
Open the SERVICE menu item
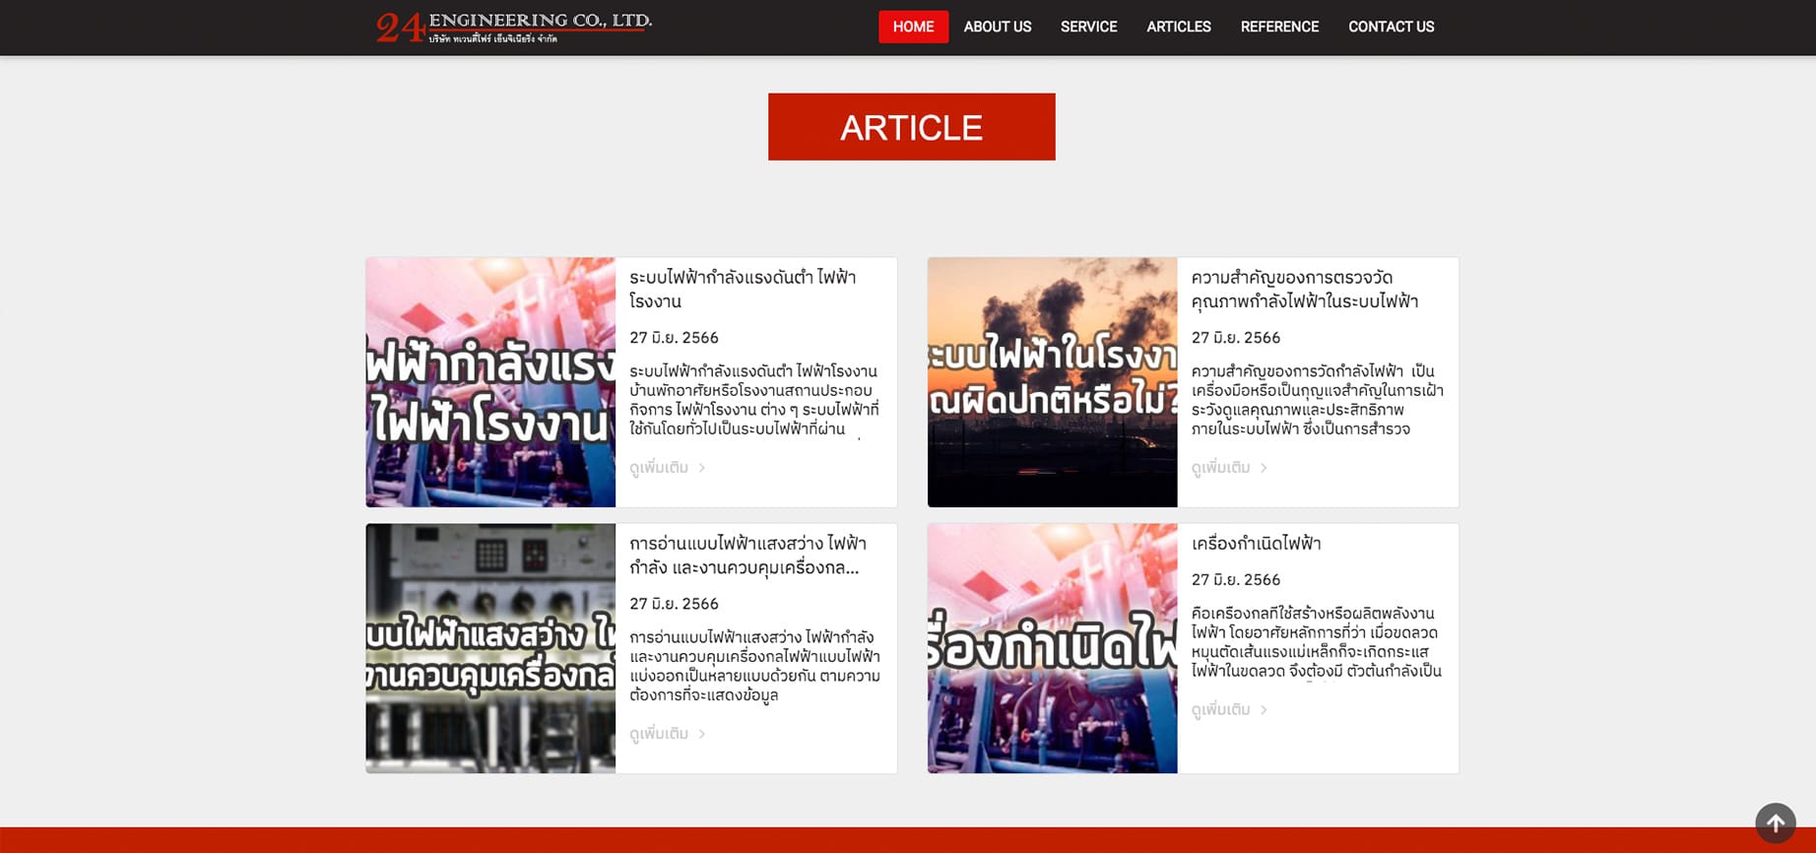click(1088, 27)
